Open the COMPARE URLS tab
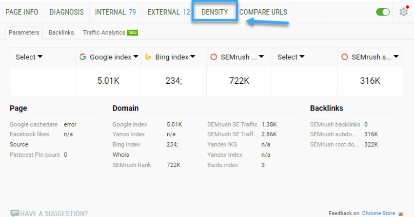 [263, 12]
